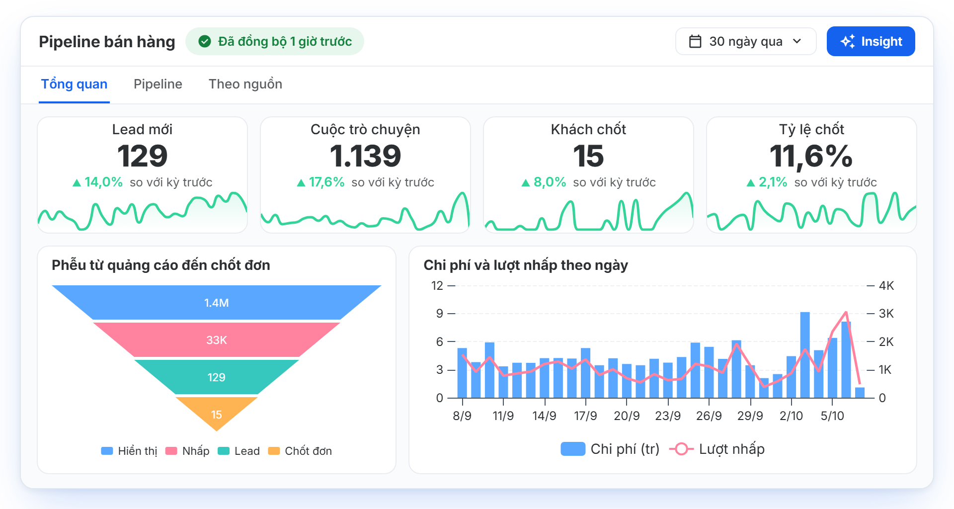
Task: Click the 12 left axis label
Action: 437,286
